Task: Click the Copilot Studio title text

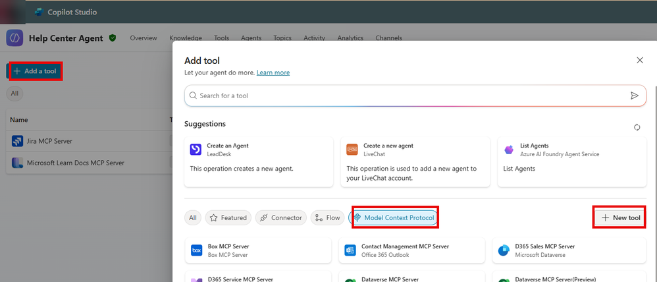Action: (x=72, y=12)
